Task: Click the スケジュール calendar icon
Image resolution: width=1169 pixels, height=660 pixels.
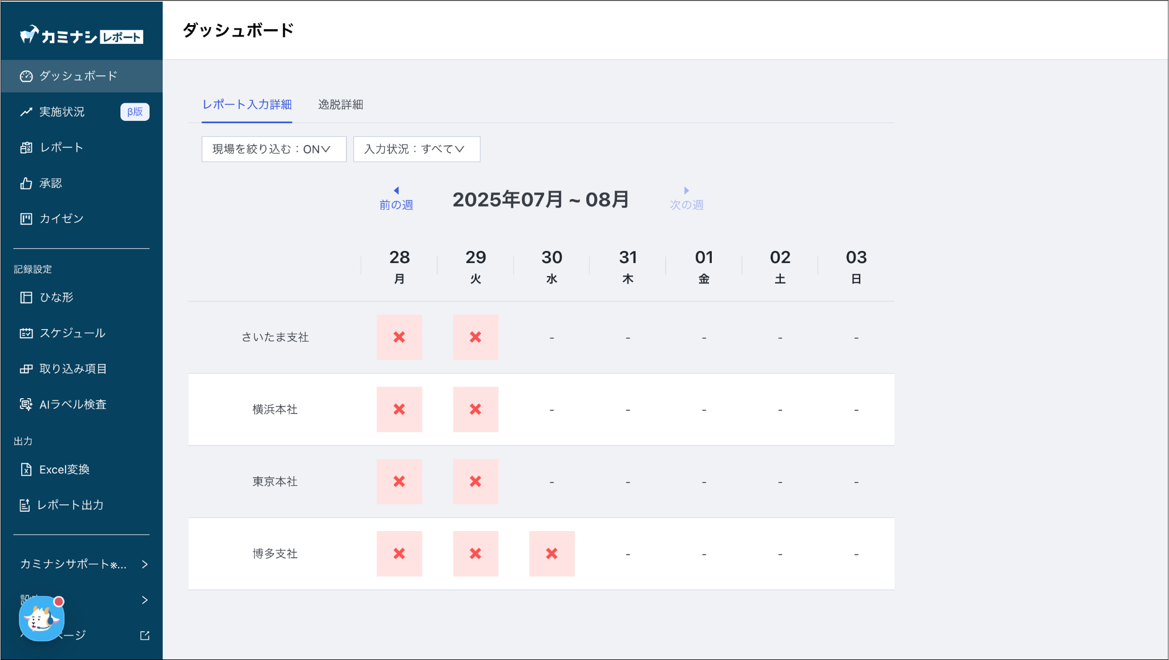Action: 26,333
